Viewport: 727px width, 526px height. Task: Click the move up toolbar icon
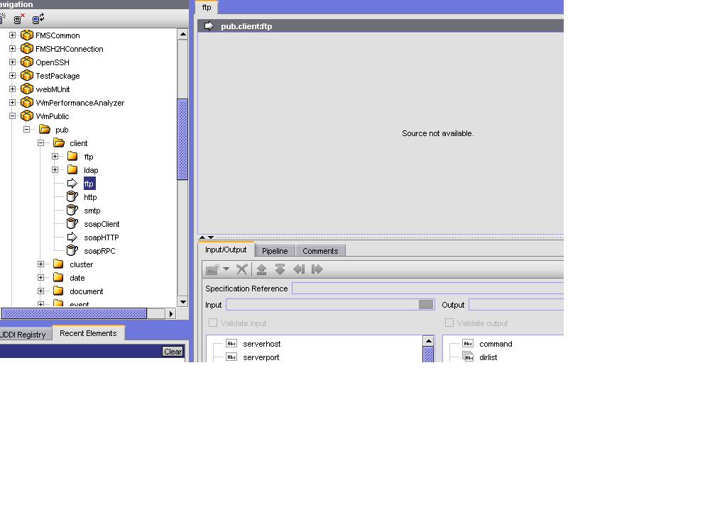[261, 269]
